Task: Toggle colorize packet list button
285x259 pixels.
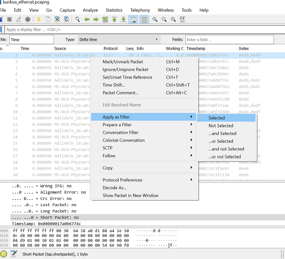Action: tap(144, 19)
